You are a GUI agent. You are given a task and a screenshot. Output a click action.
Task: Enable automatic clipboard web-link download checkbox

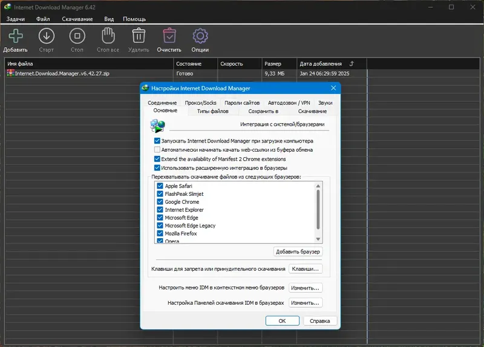(157, 150)
